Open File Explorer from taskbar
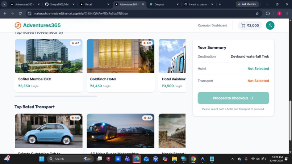 point(174,159)
